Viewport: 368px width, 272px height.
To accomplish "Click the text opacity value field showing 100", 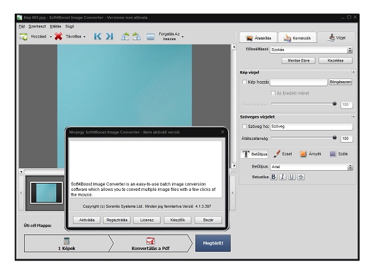I will coord(347,139).
